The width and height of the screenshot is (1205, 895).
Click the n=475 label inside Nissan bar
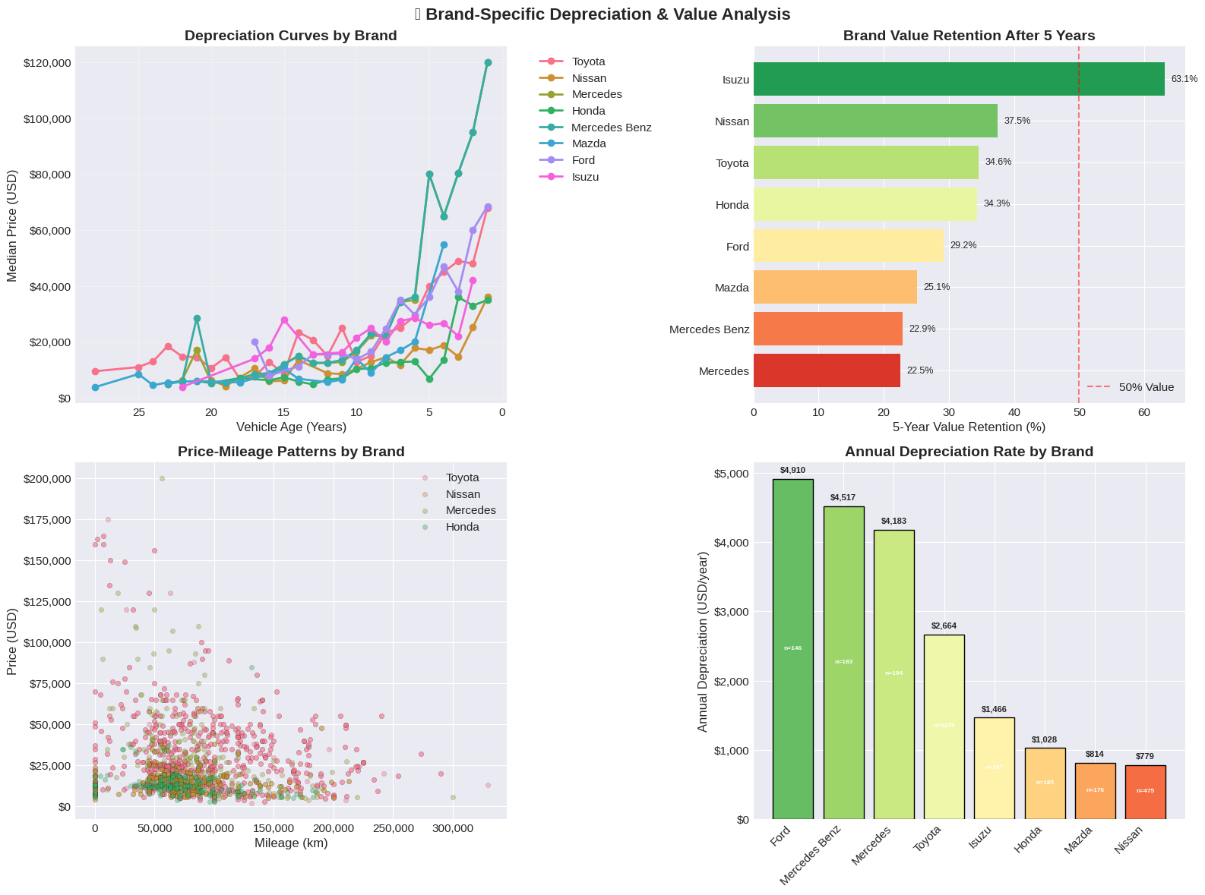[x=1146, y=791]
